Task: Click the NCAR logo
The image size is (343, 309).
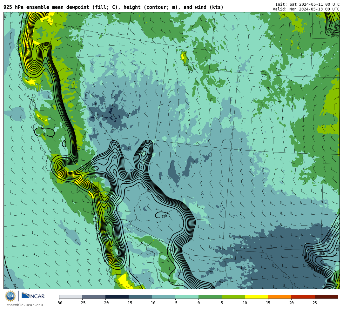Action: point(33,296)
